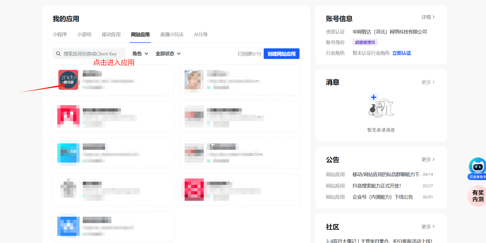The image size is (486, 243).
Task: Click the red M pixelated app icon
Action: [x=68, y=116]
